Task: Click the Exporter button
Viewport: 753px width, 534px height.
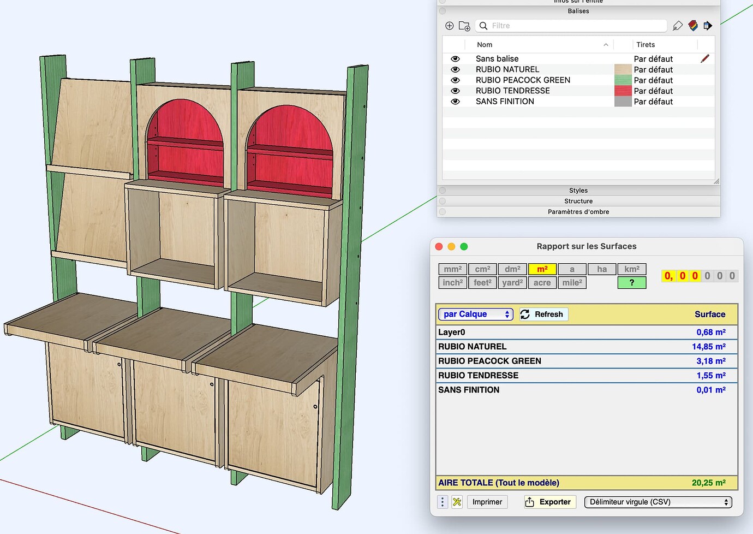Action: coord(549,501)
